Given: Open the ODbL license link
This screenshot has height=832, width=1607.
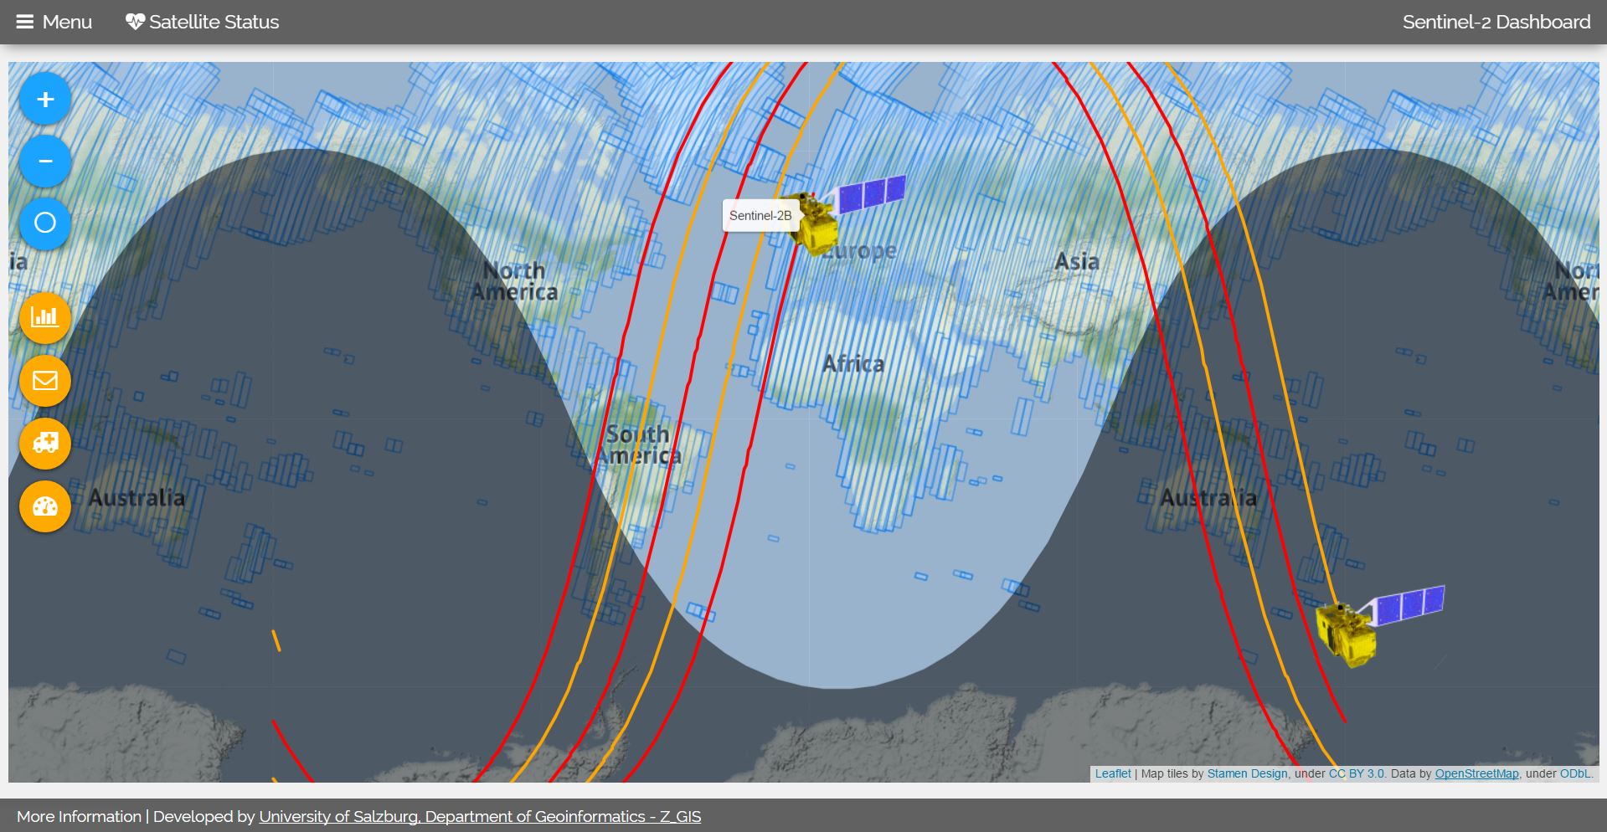Looking at the screenshot, I should click(x=1574, y=773).
